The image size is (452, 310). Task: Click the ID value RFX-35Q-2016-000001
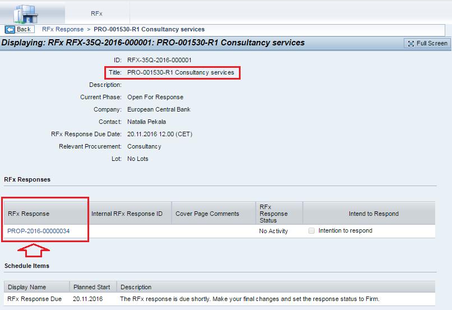159,60
